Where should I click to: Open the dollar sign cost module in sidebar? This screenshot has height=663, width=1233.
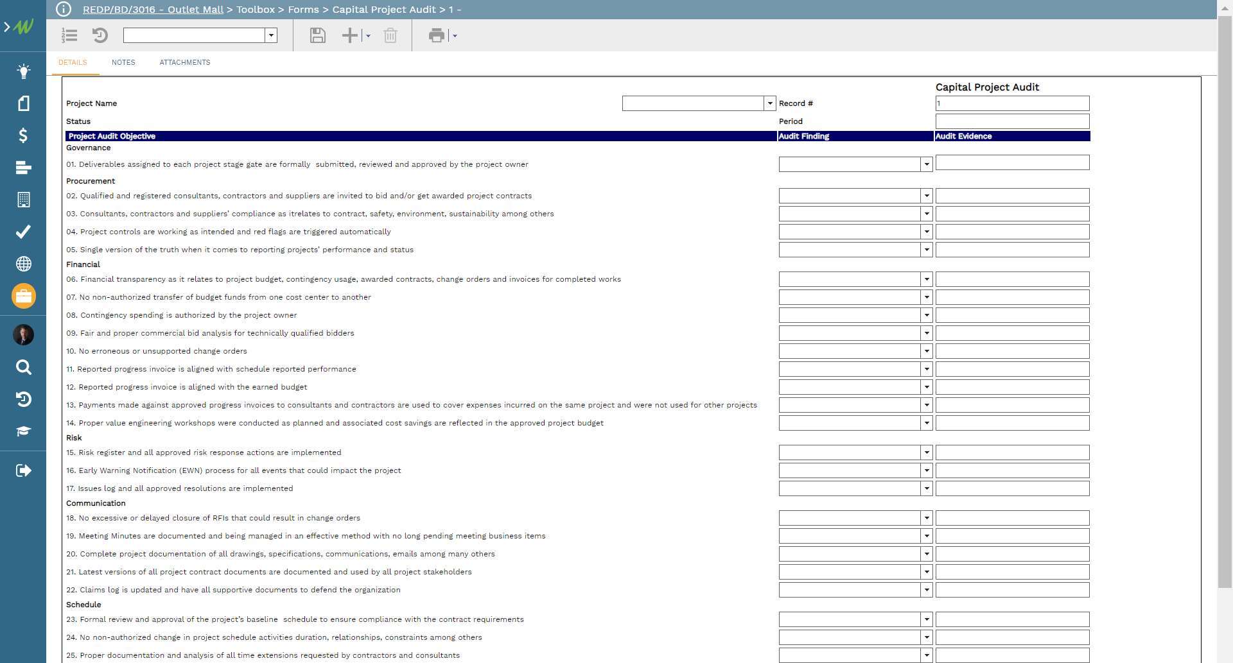(x=23, y=135)
